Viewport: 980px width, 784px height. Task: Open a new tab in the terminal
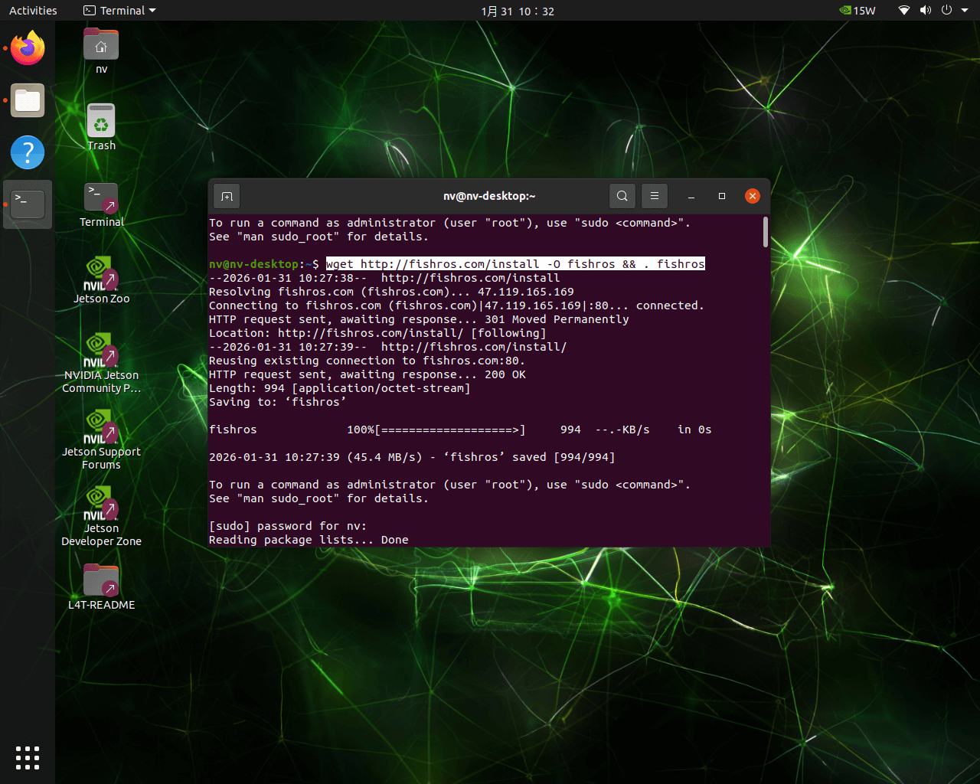(x=227, y=197)
